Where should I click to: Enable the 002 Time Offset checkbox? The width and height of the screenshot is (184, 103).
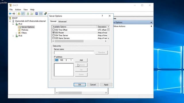pyautogui.click(x=53, y=30)
